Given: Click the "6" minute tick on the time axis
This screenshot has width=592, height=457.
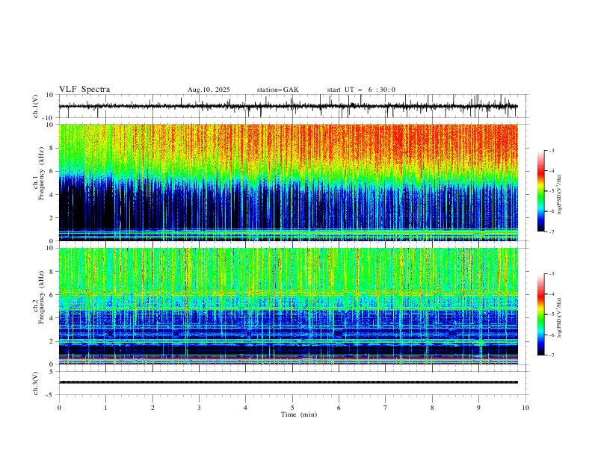Looking at the screenshot, I should [339, 408].
